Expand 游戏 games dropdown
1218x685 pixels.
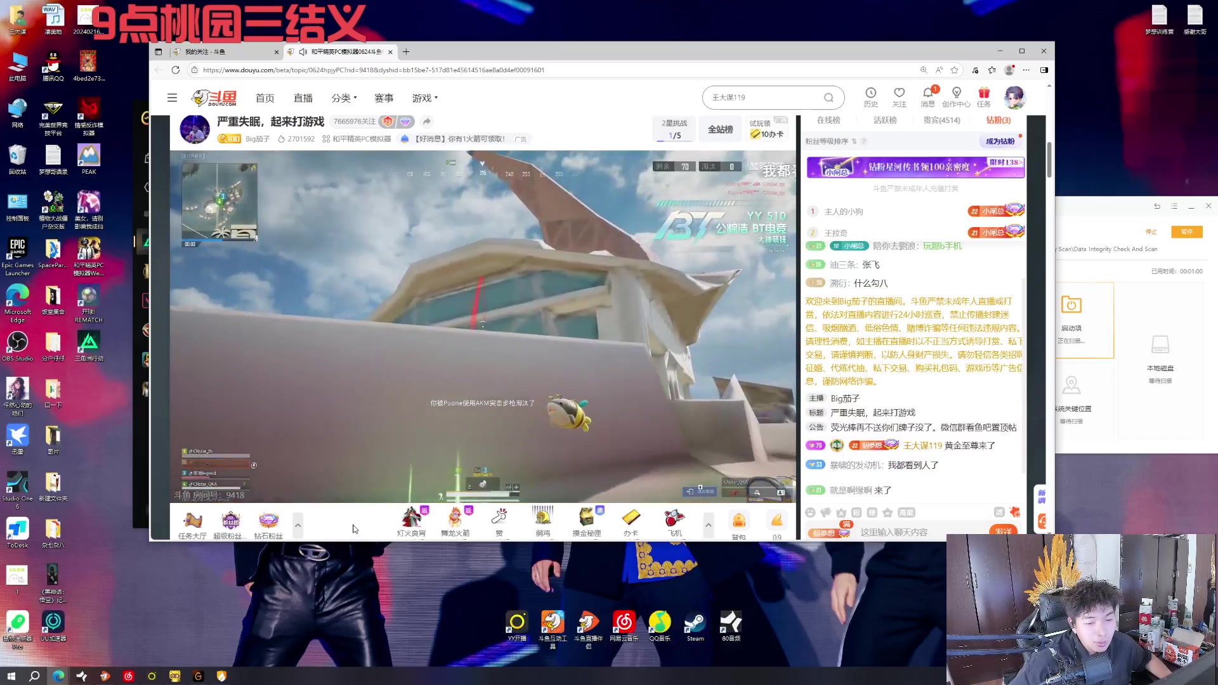point(425,98)
